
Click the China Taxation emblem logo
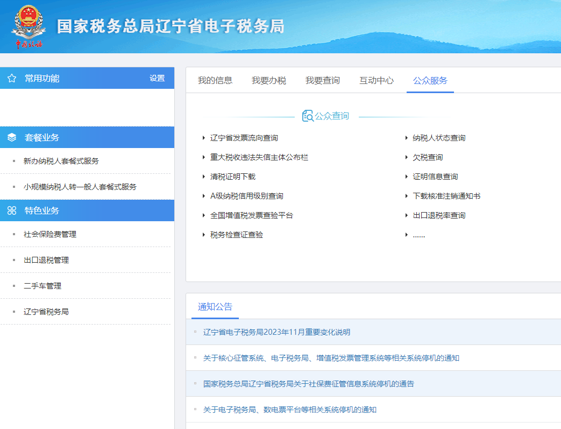[29, 27]
